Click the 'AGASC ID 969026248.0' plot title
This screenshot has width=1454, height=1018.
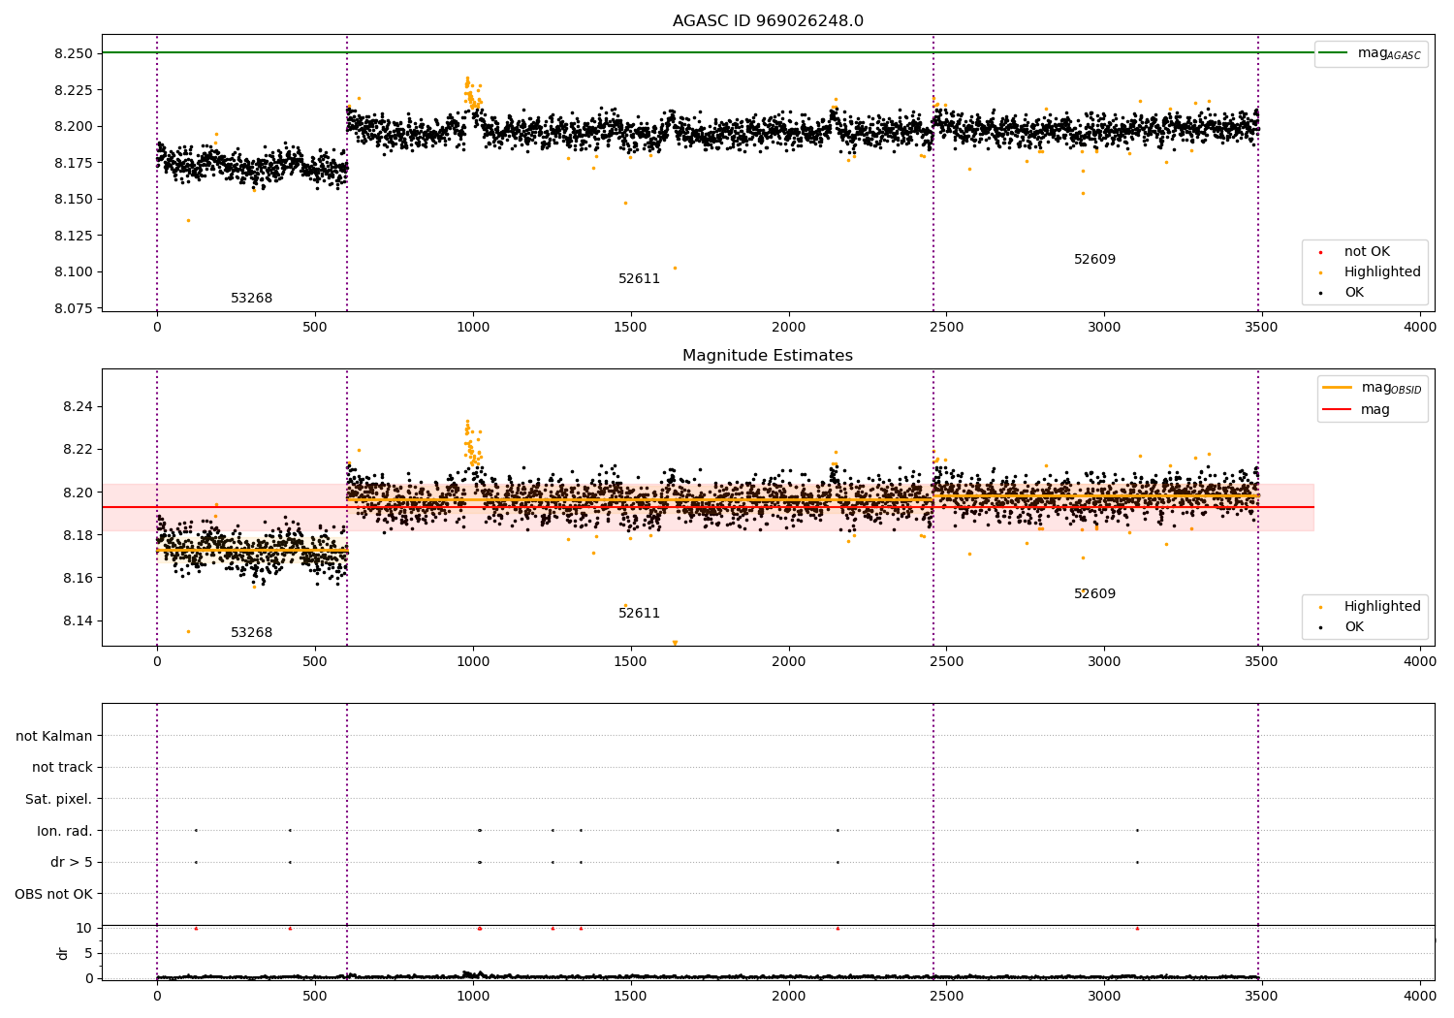pos(768,21)
